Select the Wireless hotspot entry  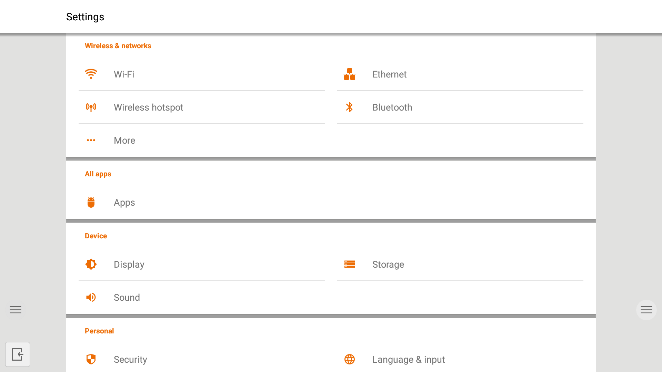(x=148, y=107)
